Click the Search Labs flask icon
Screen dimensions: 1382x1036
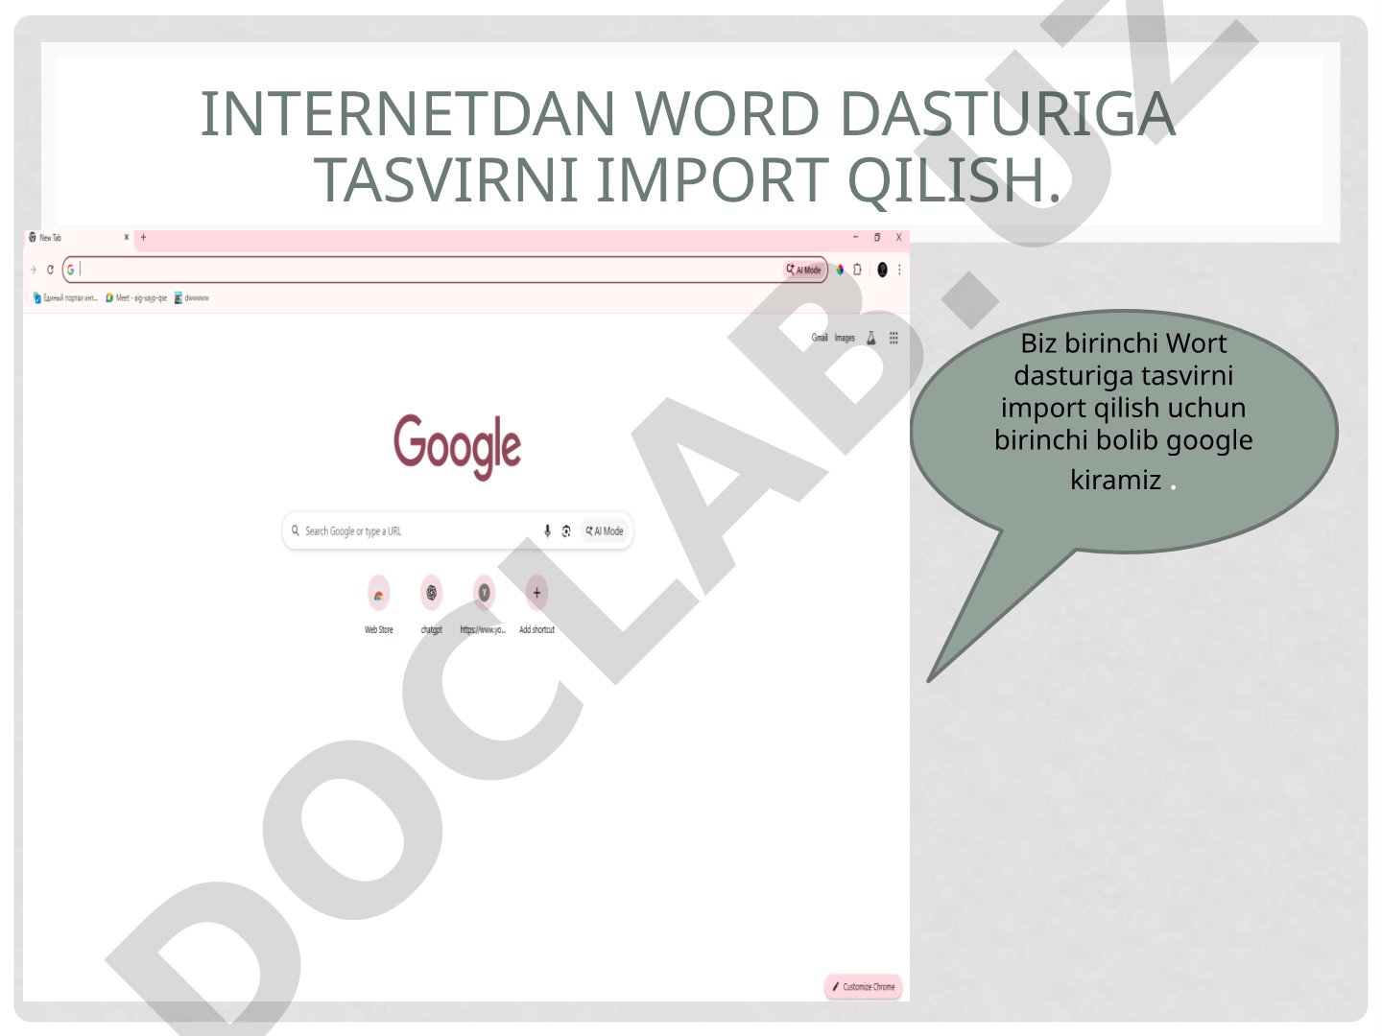871,338
